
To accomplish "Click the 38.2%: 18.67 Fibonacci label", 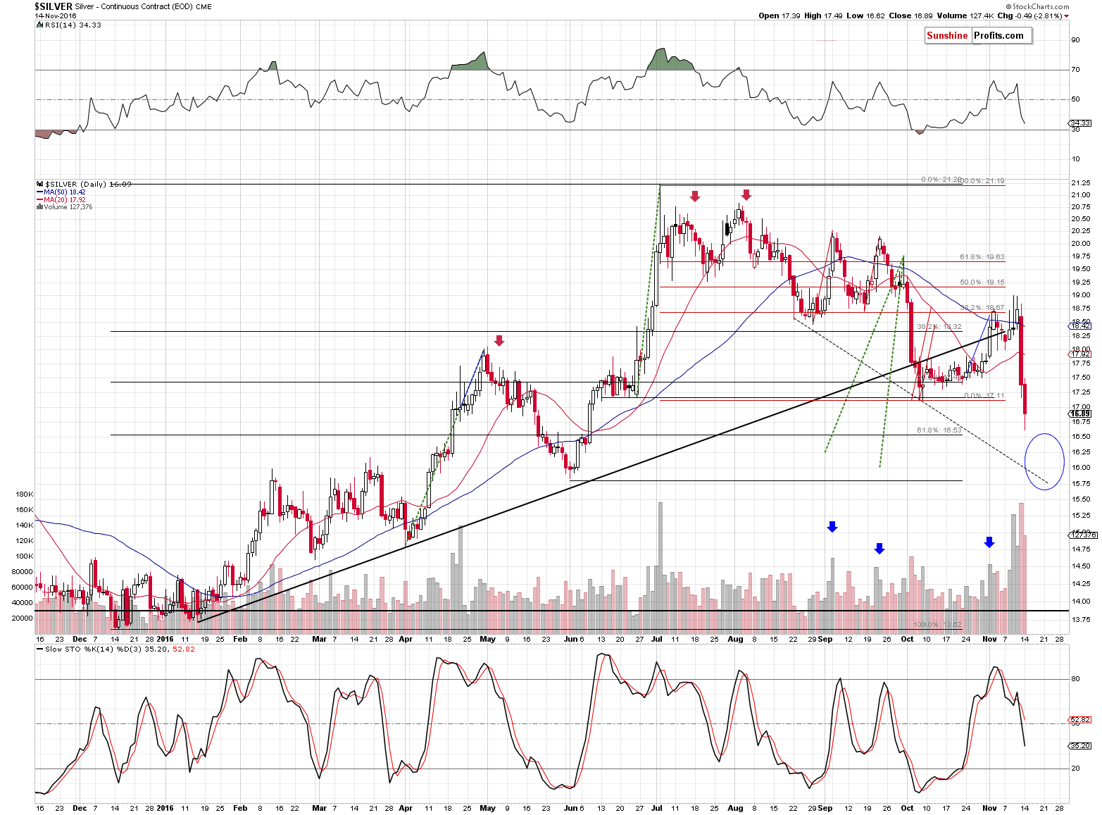I will 982,308.
